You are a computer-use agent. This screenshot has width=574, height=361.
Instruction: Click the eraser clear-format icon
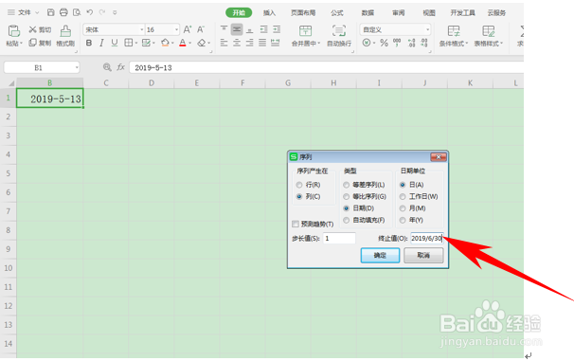coord(202,43)
